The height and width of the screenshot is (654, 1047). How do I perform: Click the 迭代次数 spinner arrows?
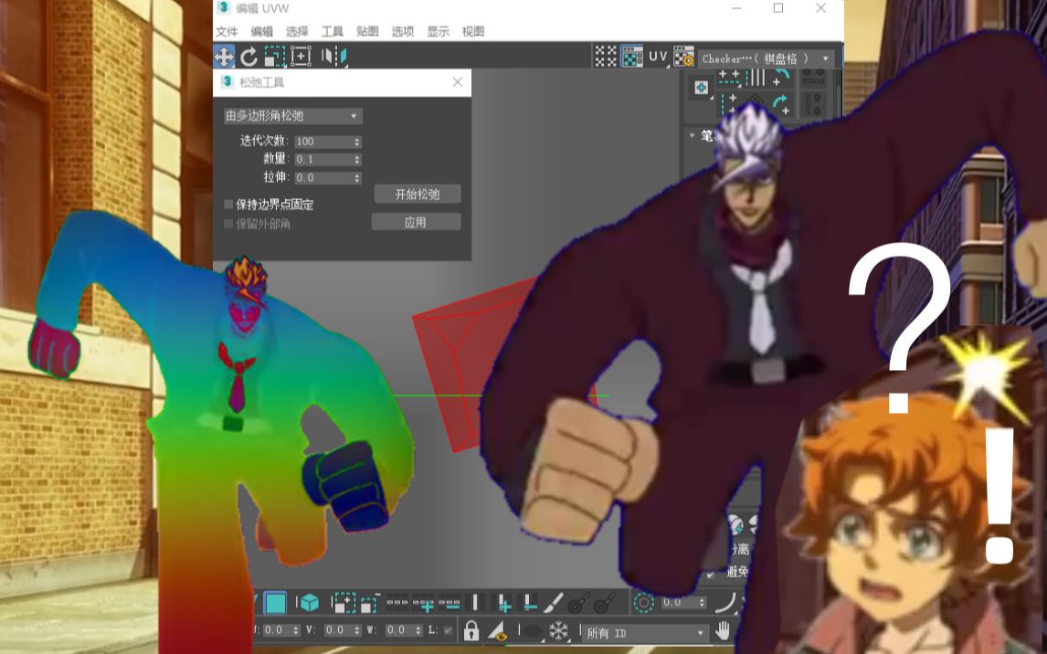coord(357,142)
